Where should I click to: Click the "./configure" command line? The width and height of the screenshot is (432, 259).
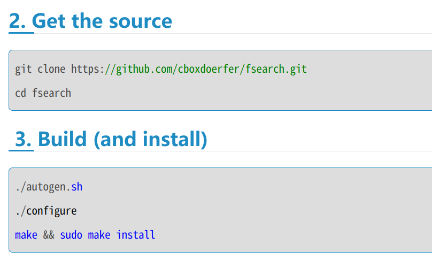(x=46, y=211)
